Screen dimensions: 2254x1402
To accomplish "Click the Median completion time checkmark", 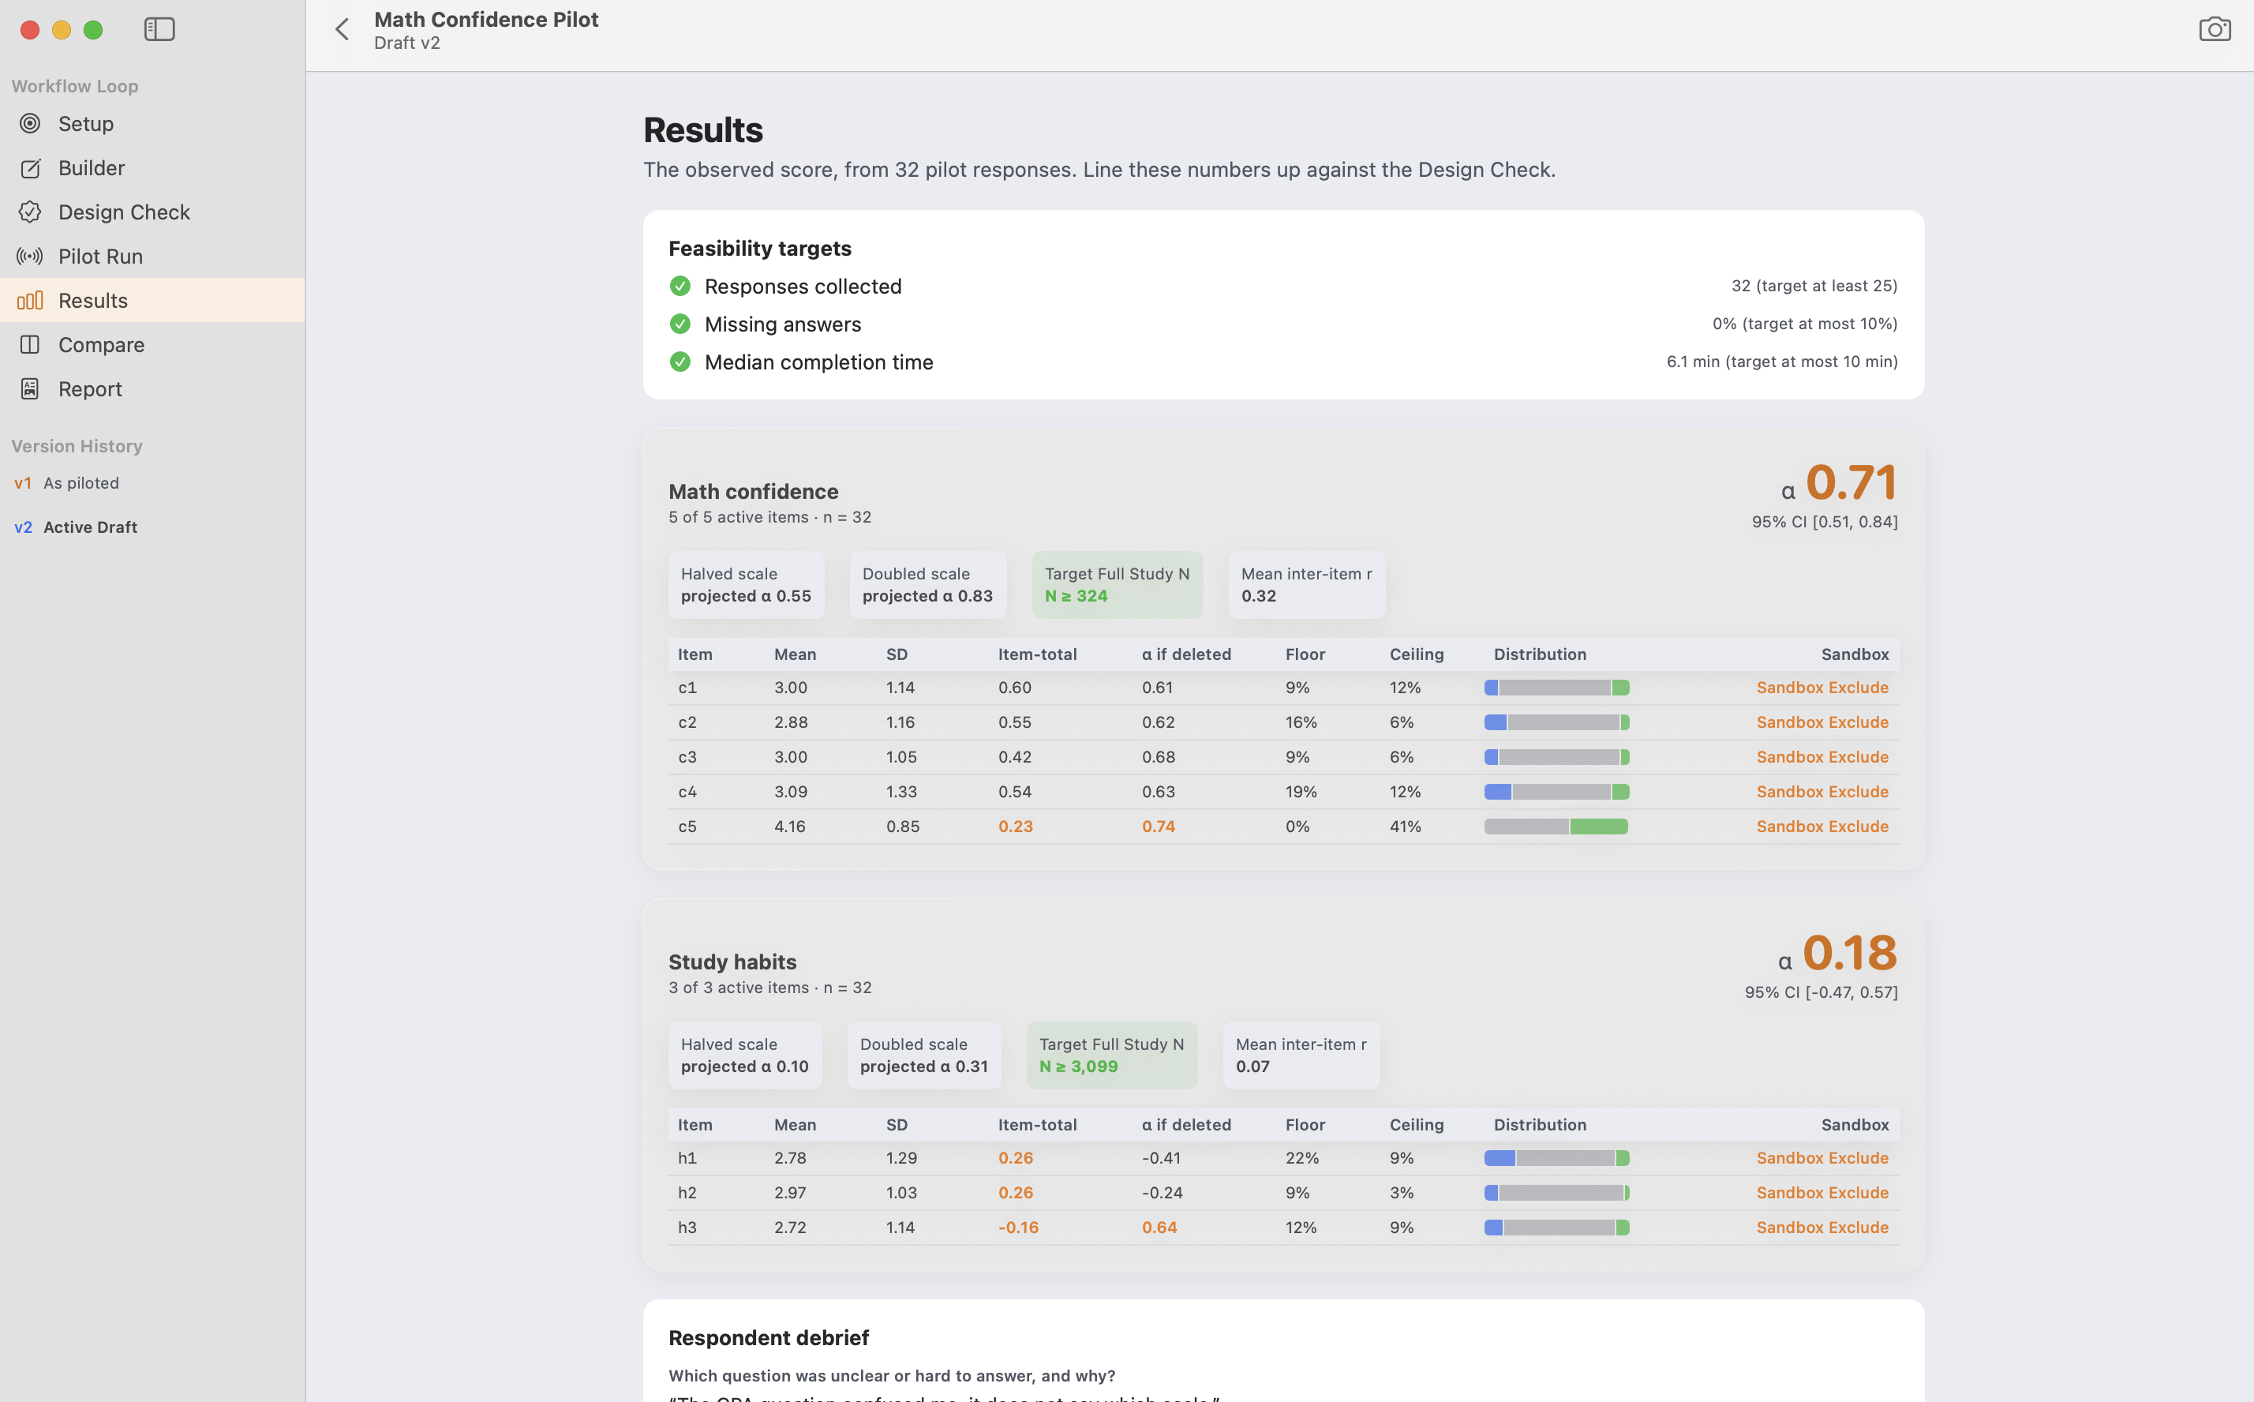I will click(x=680, y=362).
